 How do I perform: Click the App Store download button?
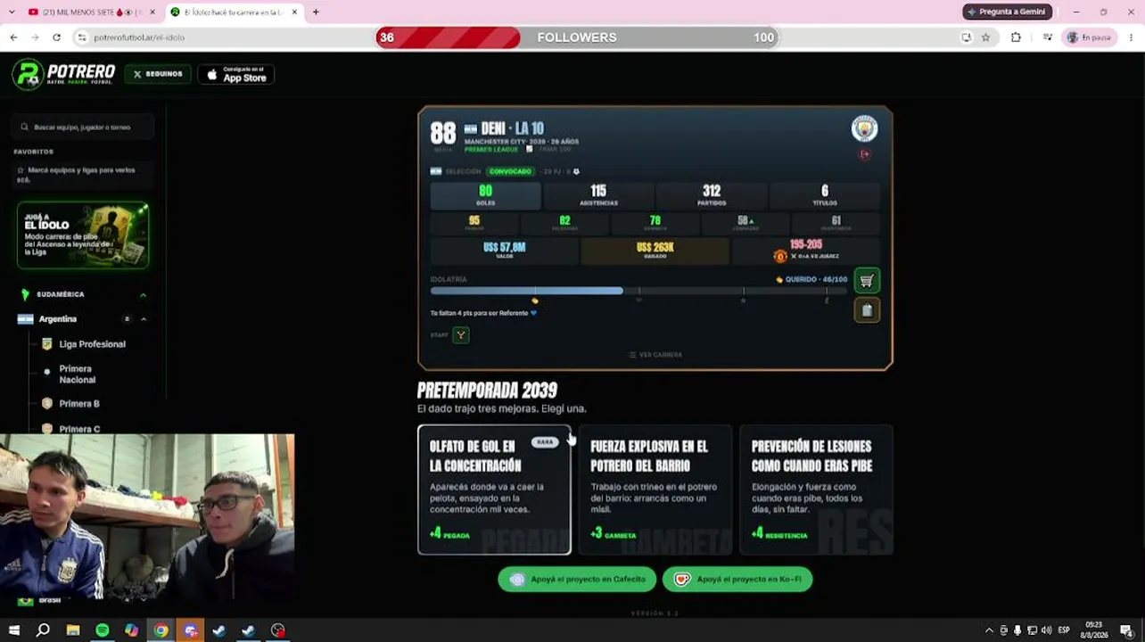236,75
